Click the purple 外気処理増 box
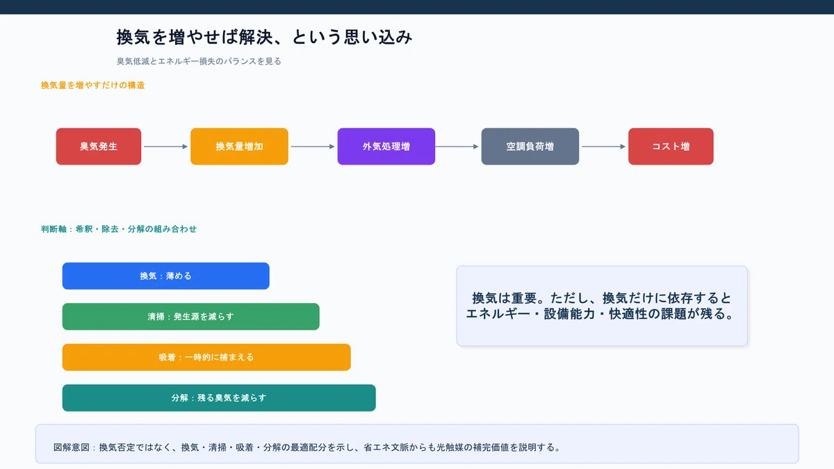This screenshot has height=469, width=834. click(386, 147)
